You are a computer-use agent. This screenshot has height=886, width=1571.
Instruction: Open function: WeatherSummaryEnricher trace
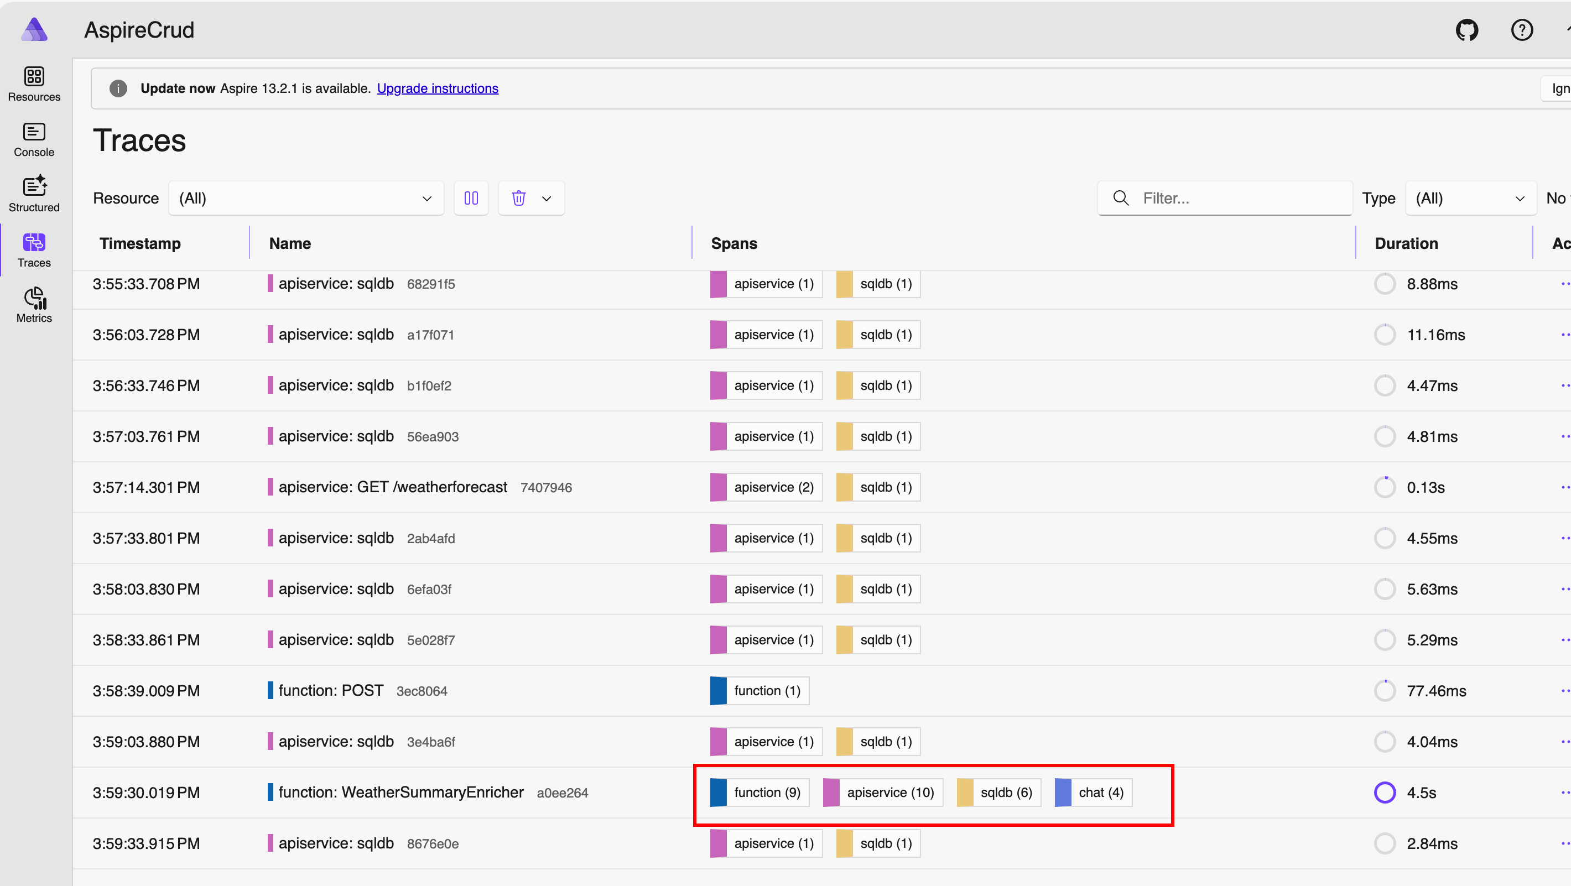(x=400, y=792)
